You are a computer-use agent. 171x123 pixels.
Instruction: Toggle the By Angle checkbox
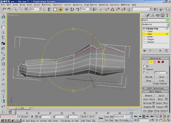pyautogui.click(x=144, y=72)
